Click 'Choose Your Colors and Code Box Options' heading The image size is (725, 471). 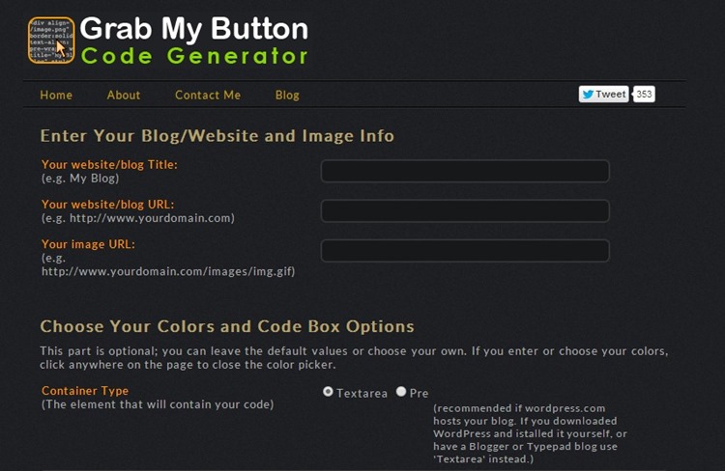pos(227,326)
